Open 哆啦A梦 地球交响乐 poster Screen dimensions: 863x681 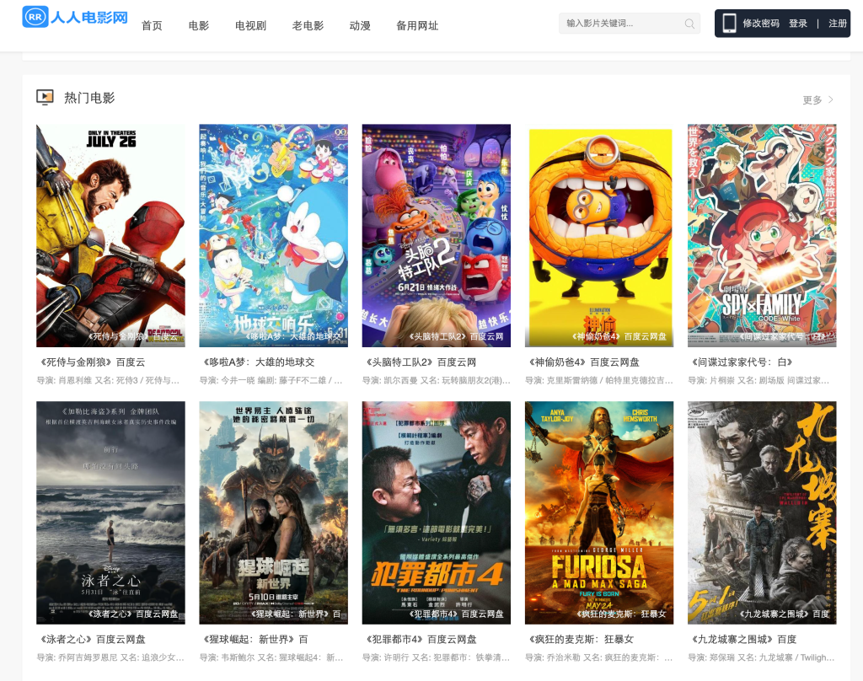274,236
